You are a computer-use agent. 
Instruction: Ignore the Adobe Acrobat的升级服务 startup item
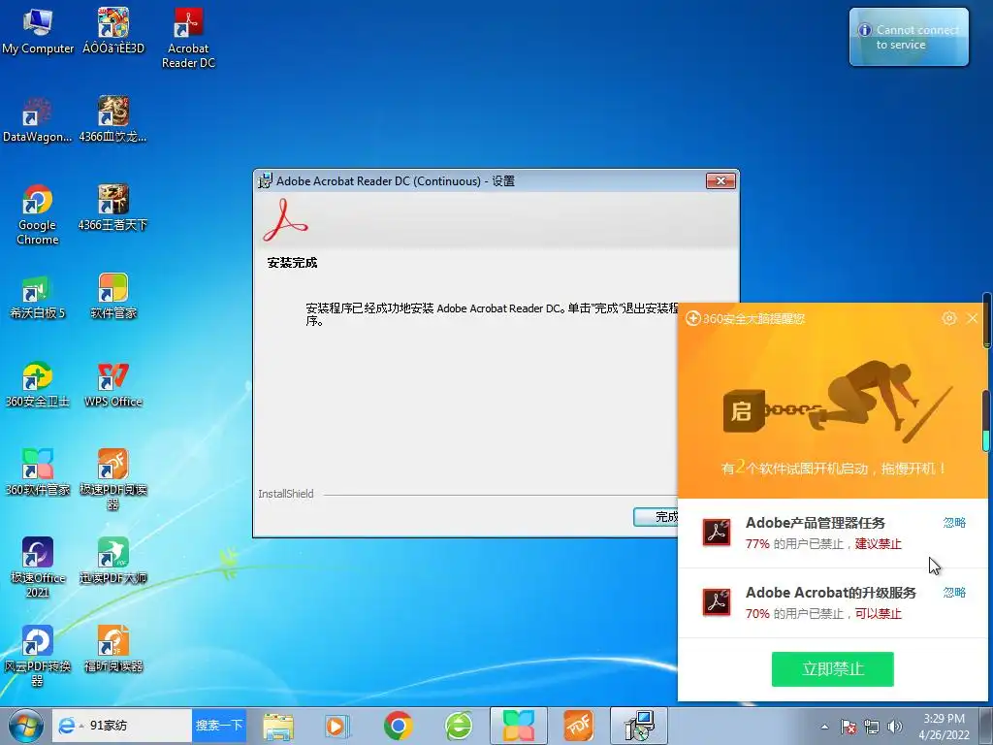[x=954, y=593]
